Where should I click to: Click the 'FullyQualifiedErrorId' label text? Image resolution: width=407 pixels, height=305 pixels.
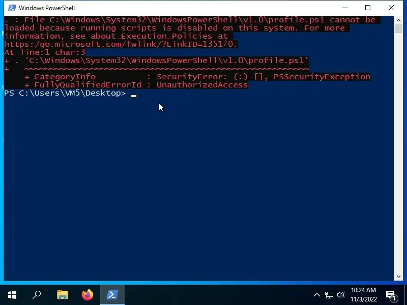pos(88,85)
